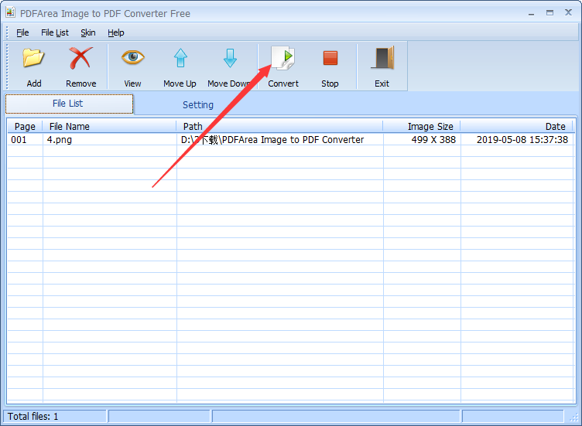The height and width of the screenshot is (426, 582).
Task: Sort by the Path column header
Action: pyautogui.click(x=279, y=127)
